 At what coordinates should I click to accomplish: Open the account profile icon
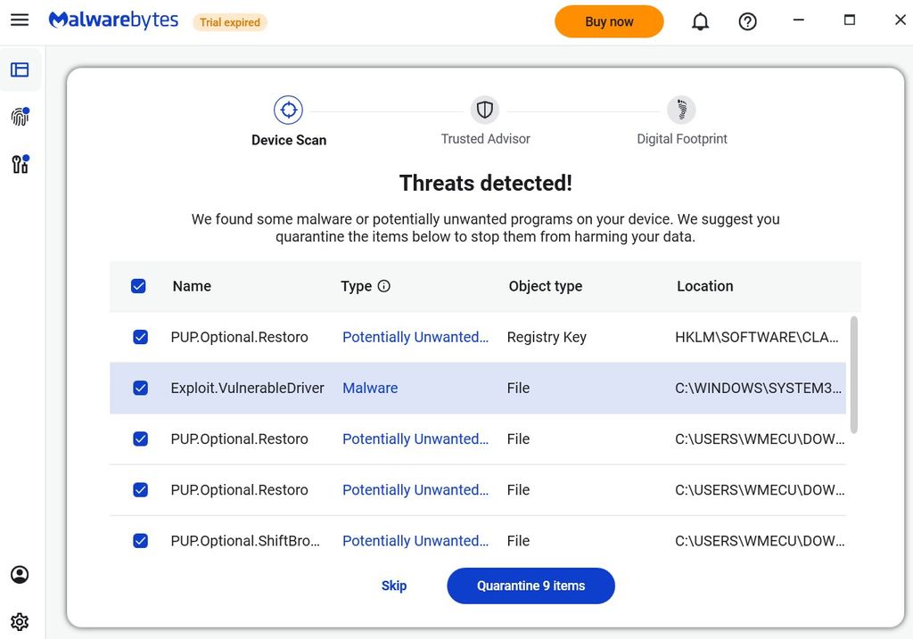pyautogui.click(x=20, y=575)
